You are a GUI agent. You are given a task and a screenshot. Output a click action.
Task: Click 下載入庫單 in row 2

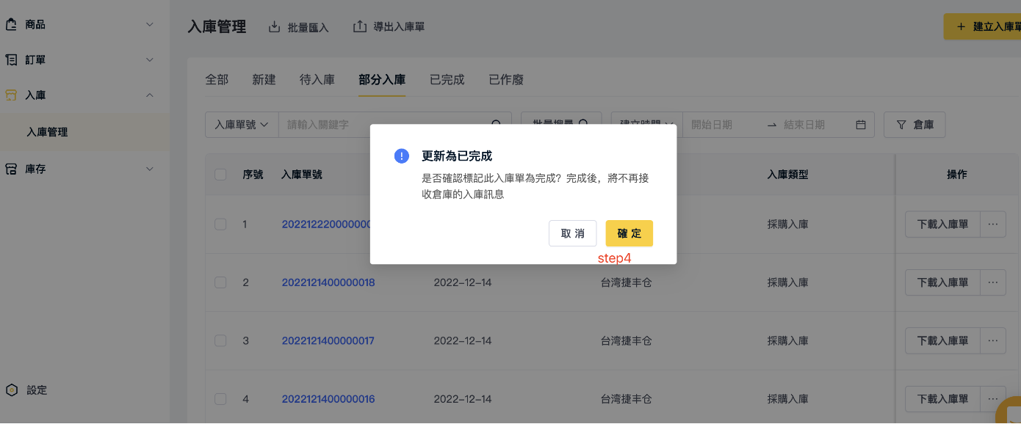click(x=942, y=282)
